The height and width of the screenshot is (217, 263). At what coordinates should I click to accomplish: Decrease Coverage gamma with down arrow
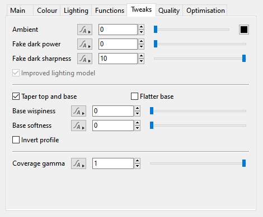click(138, 166)
